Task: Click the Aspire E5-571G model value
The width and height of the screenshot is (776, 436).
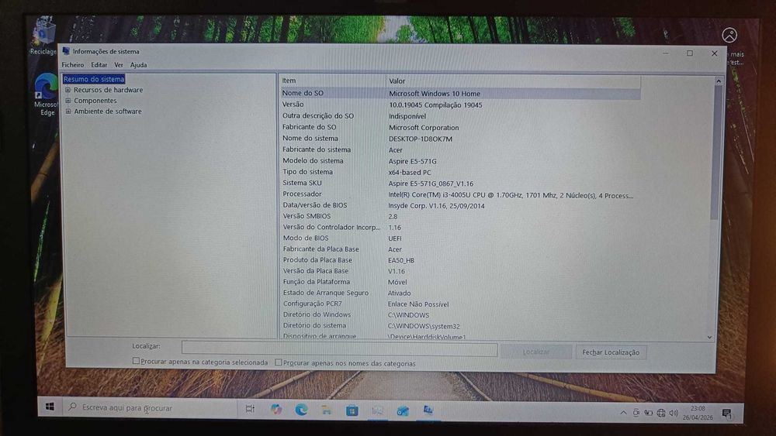Action: 413,161
